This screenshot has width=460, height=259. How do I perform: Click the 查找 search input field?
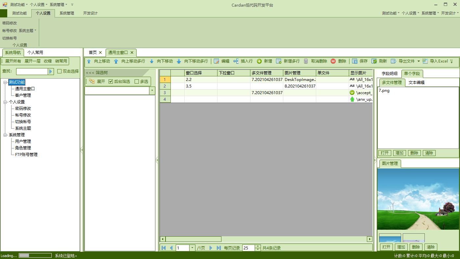(x=32, y=71)
